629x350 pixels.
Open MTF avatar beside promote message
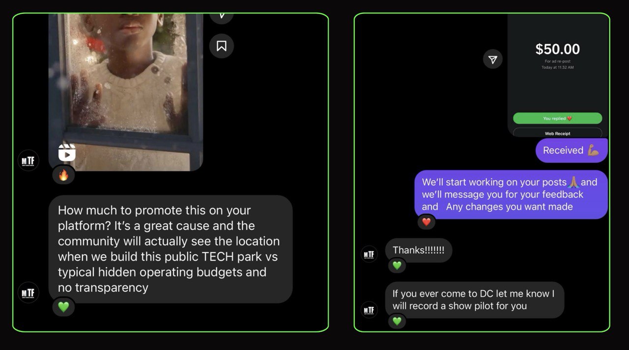pyautogui.click(x=29, y=293)
